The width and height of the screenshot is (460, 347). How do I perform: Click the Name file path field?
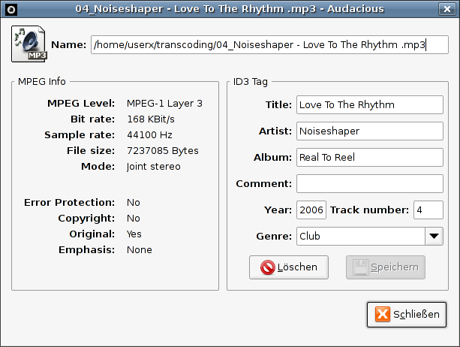click(x=269, y=44)
